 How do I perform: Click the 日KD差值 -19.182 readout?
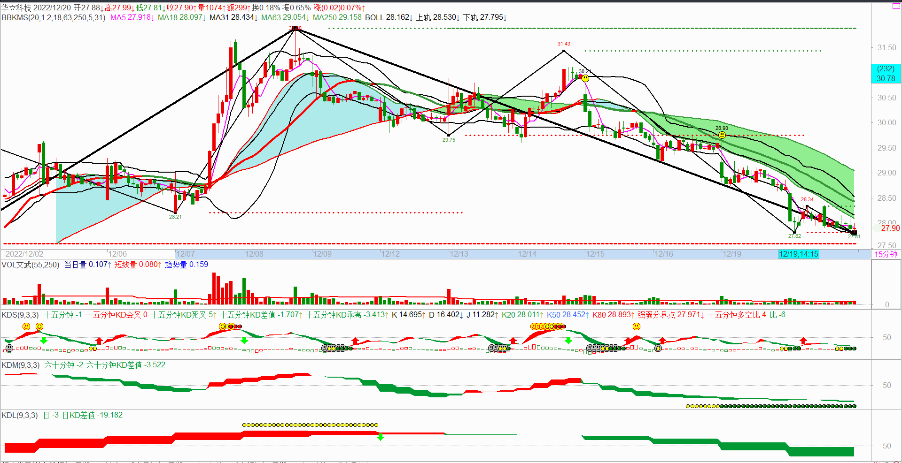coord(93,415)
